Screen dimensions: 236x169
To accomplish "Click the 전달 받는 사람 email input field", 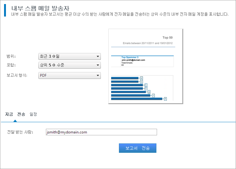I will click(101, 132).
